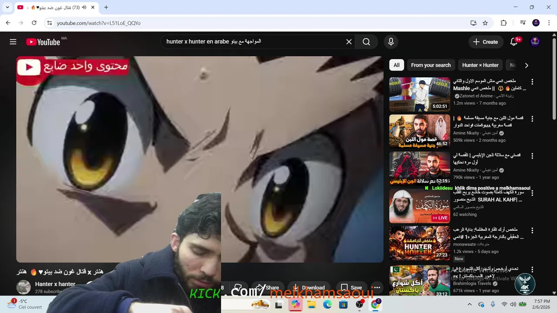The width and height of the screenshot is (557, 313).
Task: Click the browser address bar URL
Action: 99,23
